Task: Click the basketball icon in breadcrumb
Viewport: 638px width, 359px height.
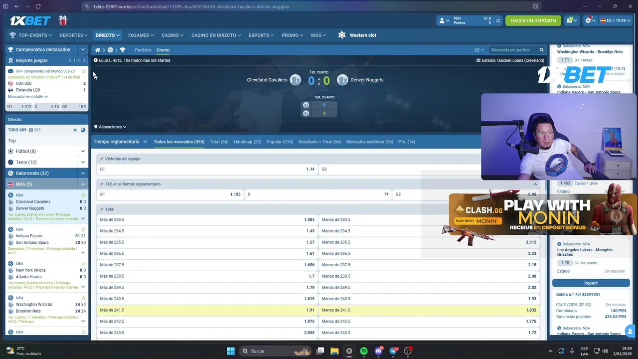Action: tap(110, 50)
